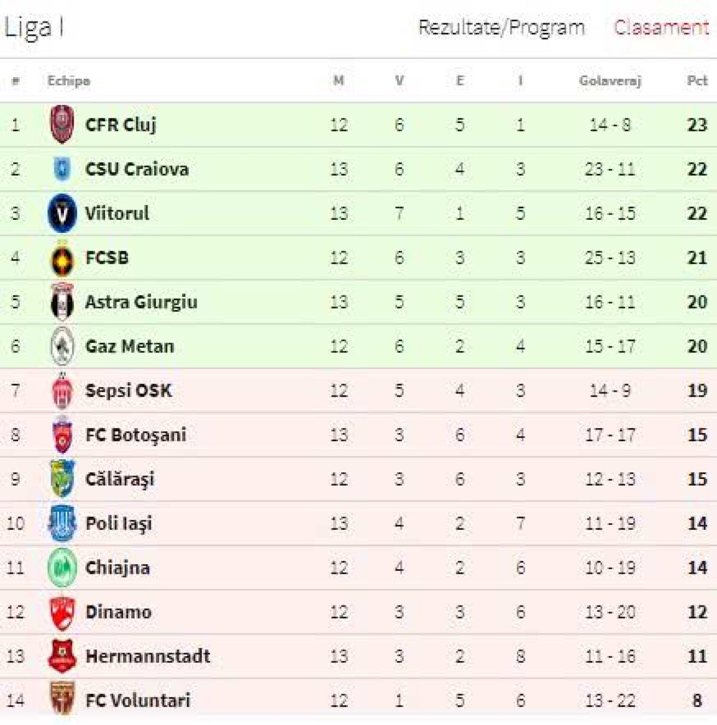This screenshot has width=717, height=725.
Task: Click the Pct column header
Action: tap(697, 81)
